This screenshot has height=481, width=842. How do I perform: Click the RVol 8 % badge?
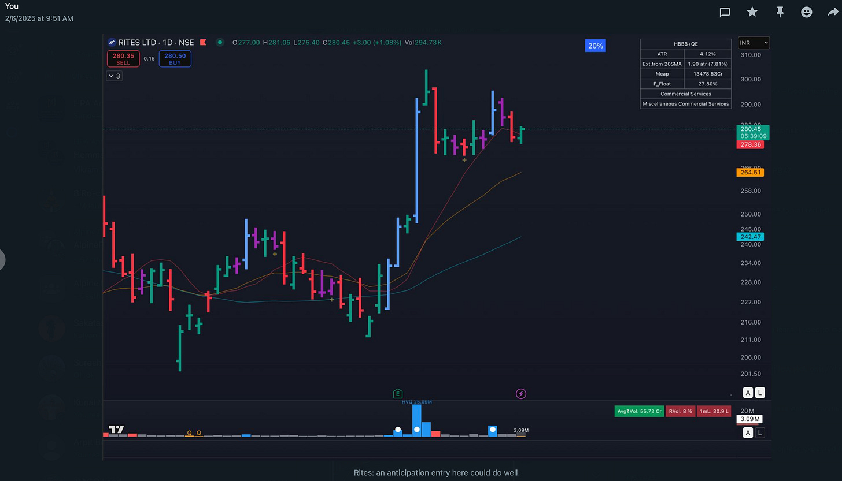tap(681, 411)
